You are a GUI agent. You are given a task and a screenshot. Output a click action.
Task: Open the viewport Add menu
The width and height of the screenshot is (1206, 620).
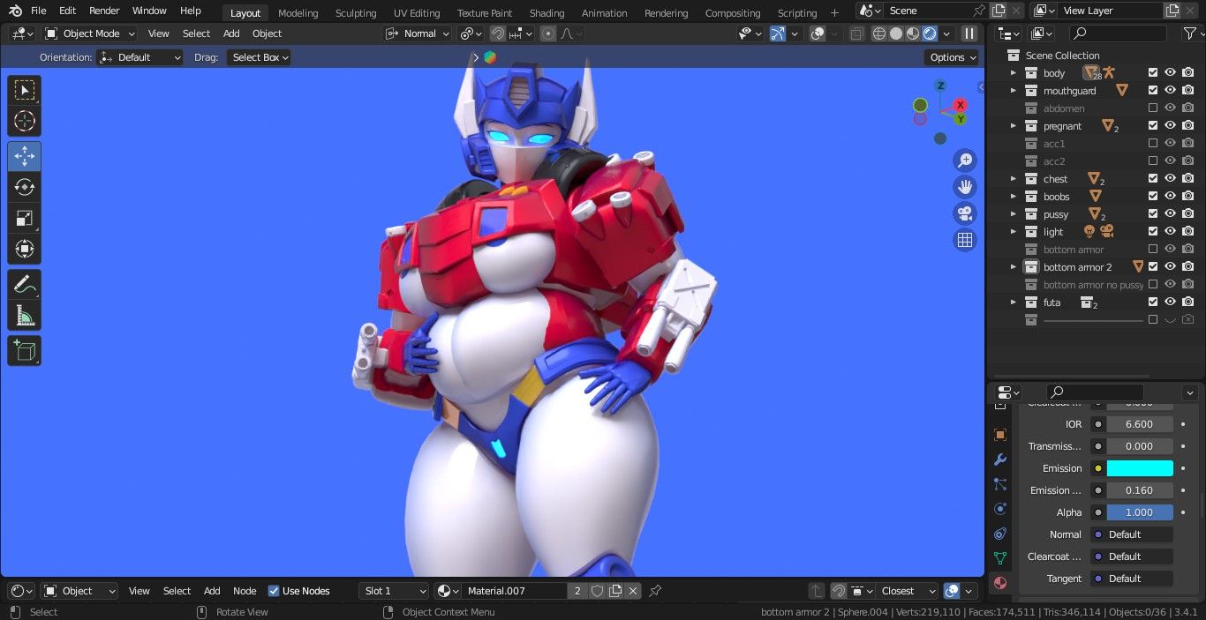click(x=231, y=34)
